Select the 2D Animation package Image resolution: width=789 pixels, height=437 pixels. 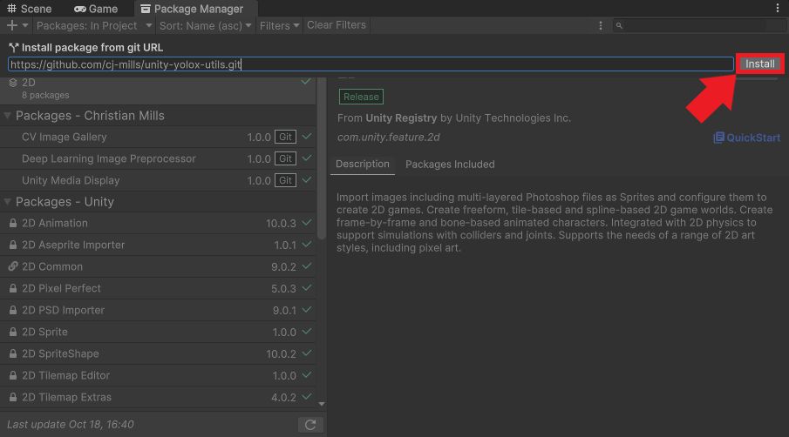[158, 223]
